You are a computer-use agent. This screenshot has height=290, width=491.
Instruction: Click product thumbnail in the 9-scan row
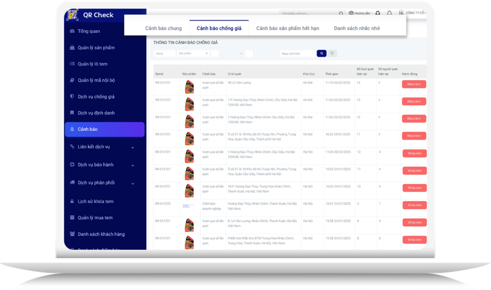pyautogui.click(x=189, y=225)
